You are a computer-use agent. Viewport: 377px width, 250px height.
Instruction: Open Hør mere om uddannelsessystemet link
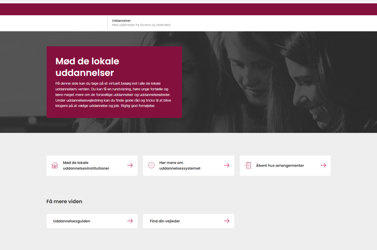pyautogui.click(x=180, y=166)
